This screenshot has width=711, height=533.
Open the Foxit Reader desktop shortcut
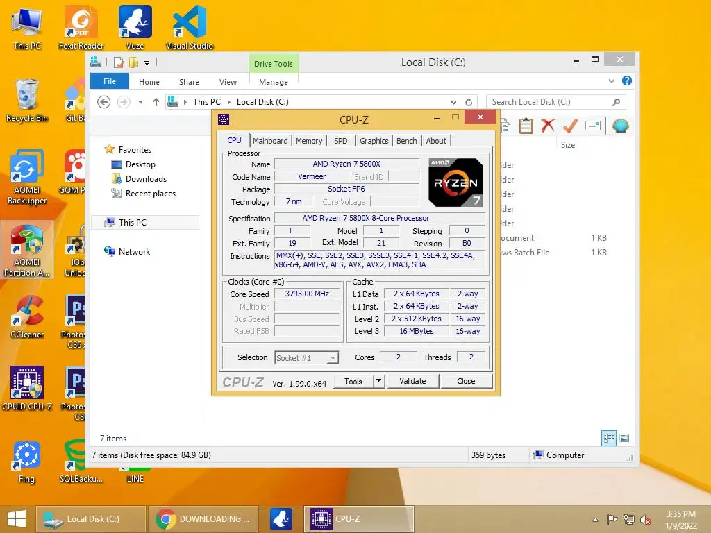tap(81, 27)
